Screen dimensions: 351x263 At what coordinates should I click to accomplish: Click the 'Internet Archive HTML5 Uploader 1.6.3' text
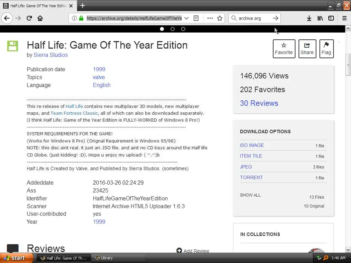point(138,206)
